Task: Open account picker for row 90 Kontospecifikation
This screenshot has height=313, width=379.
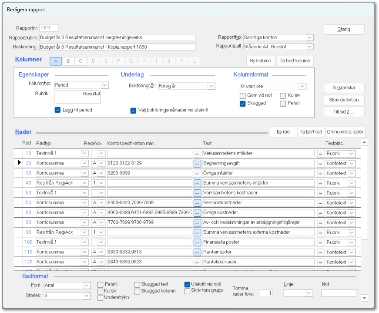Action: click(x=197, y=233)
